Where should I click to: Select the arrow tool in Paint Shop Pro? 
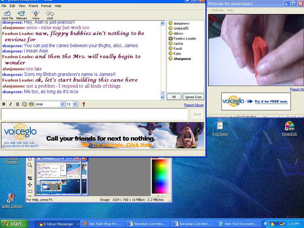29,159
